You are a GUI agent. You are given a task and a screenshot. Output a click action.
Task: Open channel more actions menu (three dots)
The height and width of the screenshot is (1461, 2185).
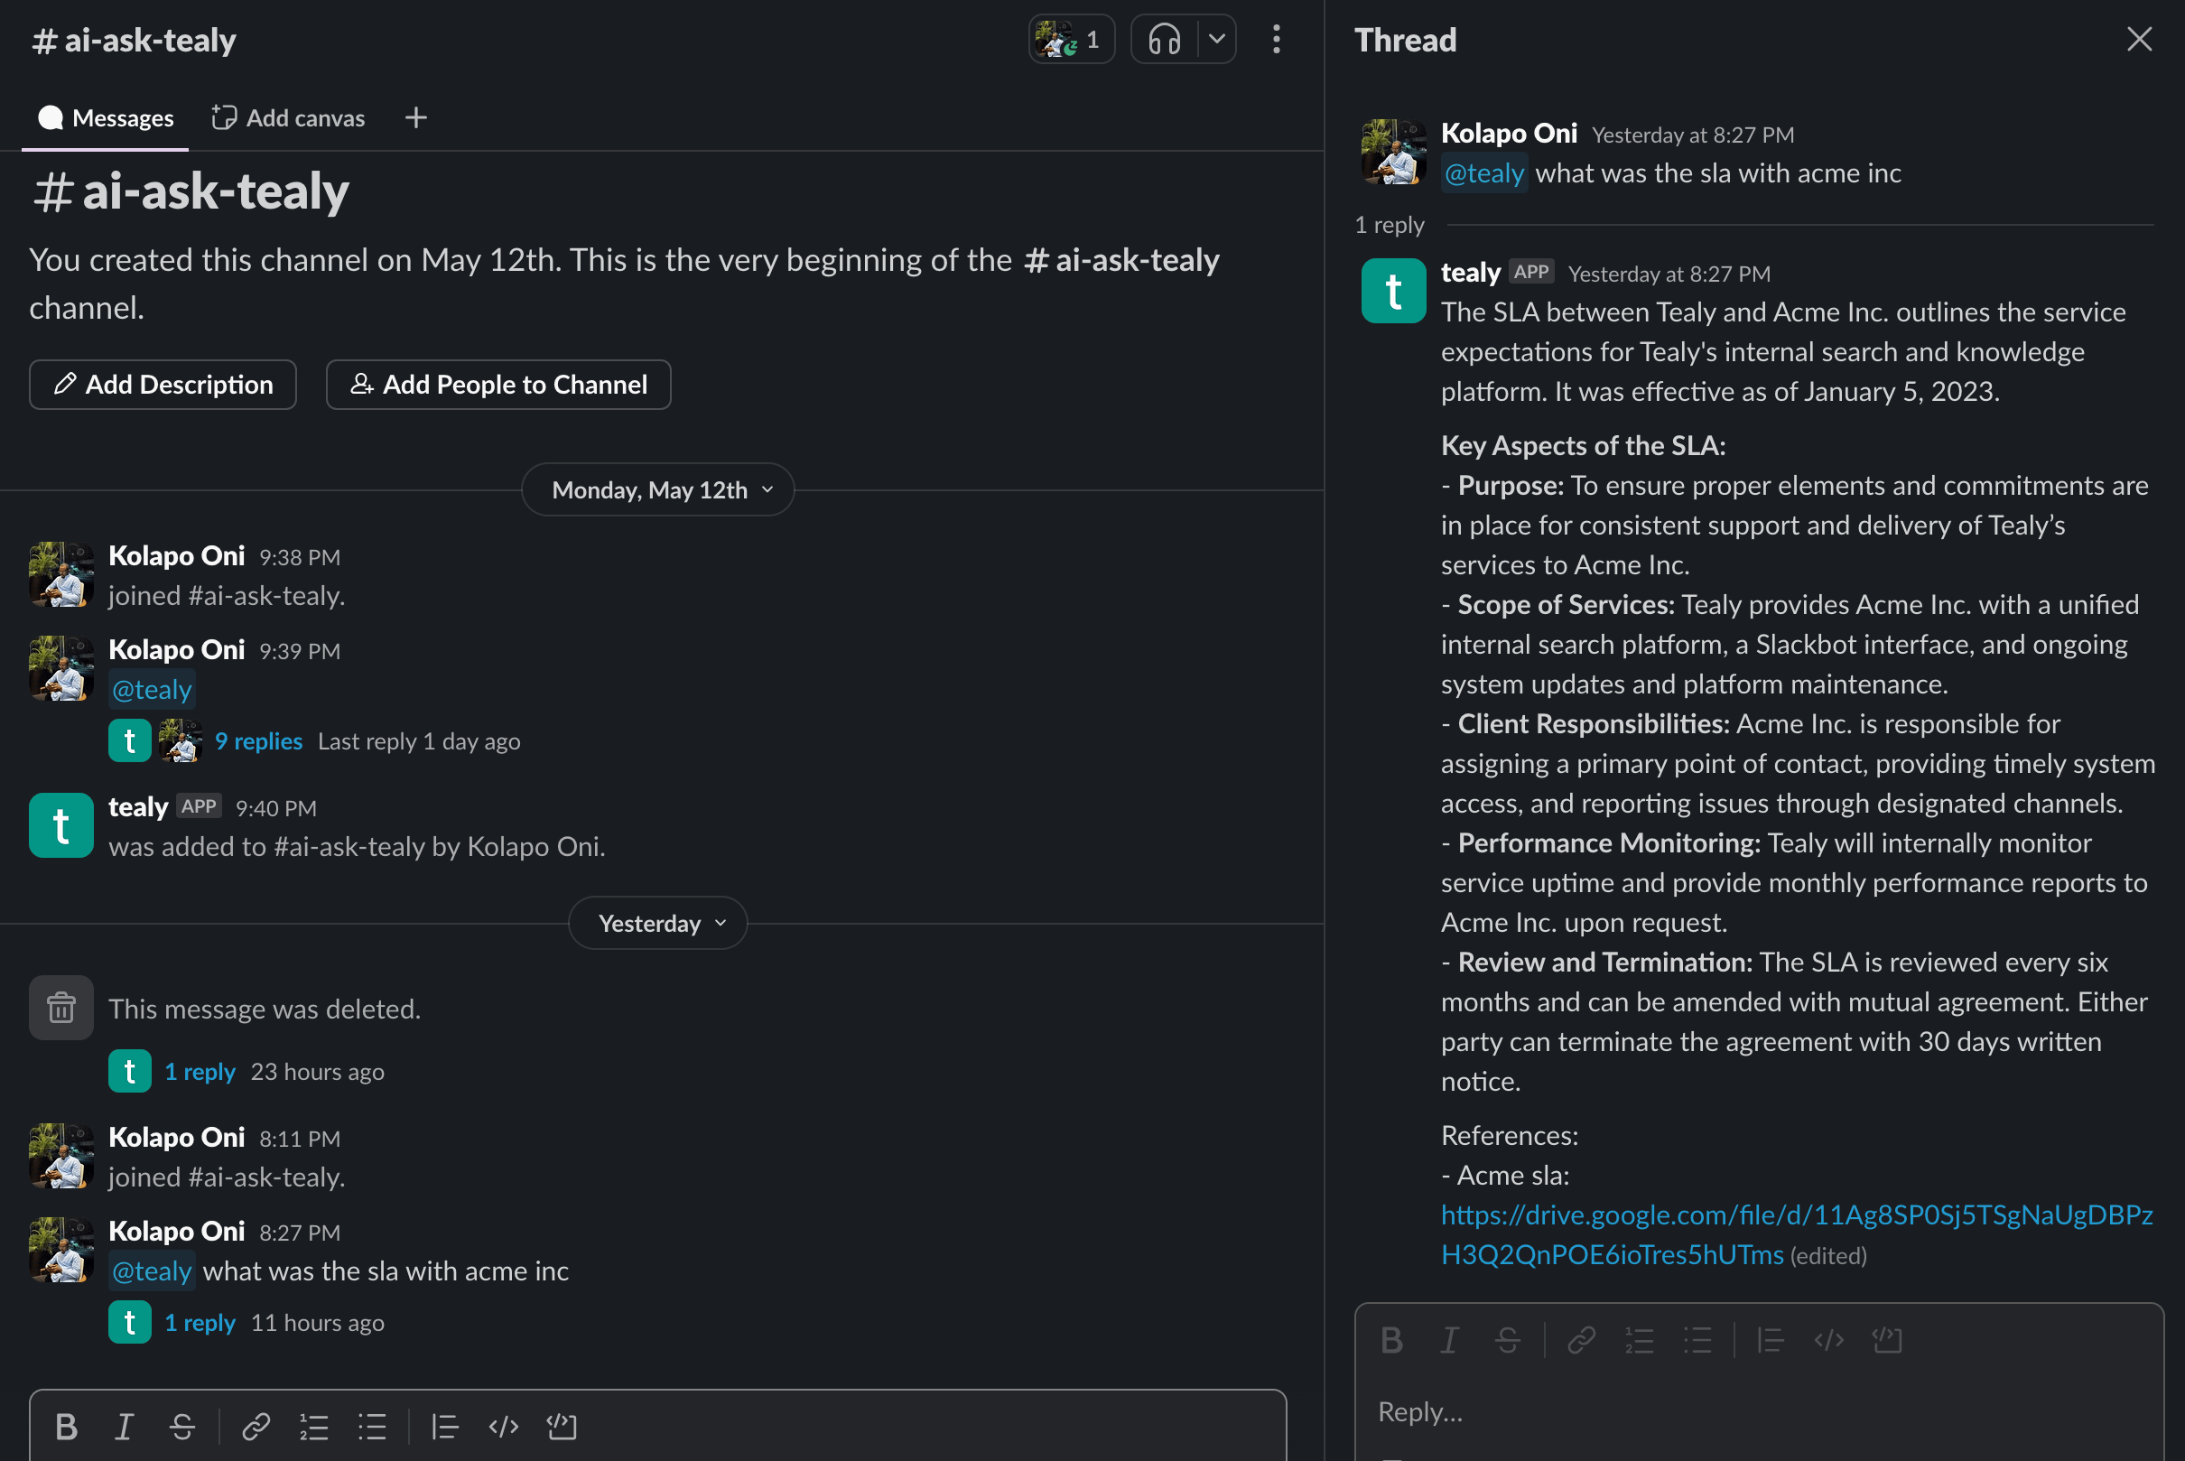point(1276,39)
